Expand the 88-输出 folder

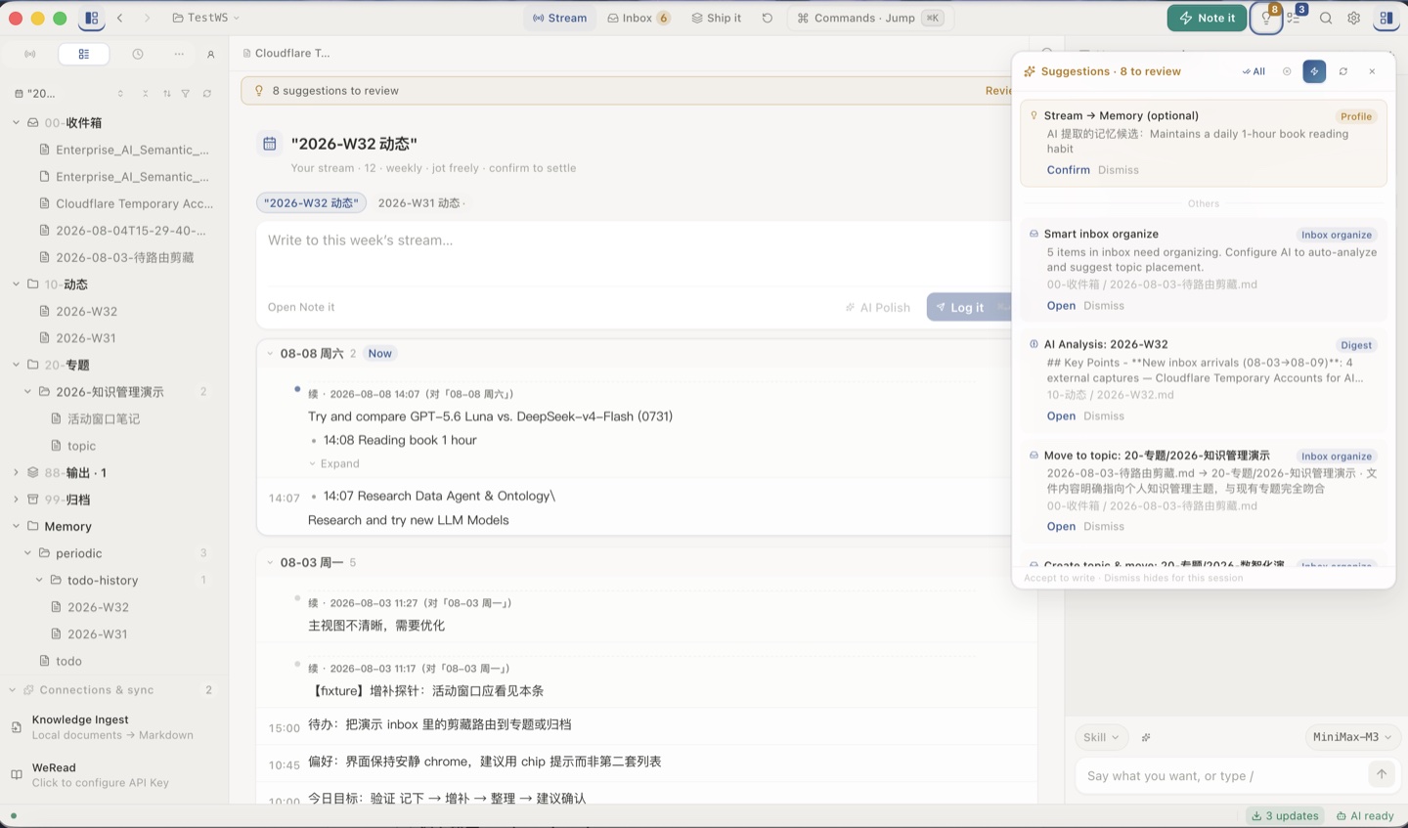coord(16,472)
